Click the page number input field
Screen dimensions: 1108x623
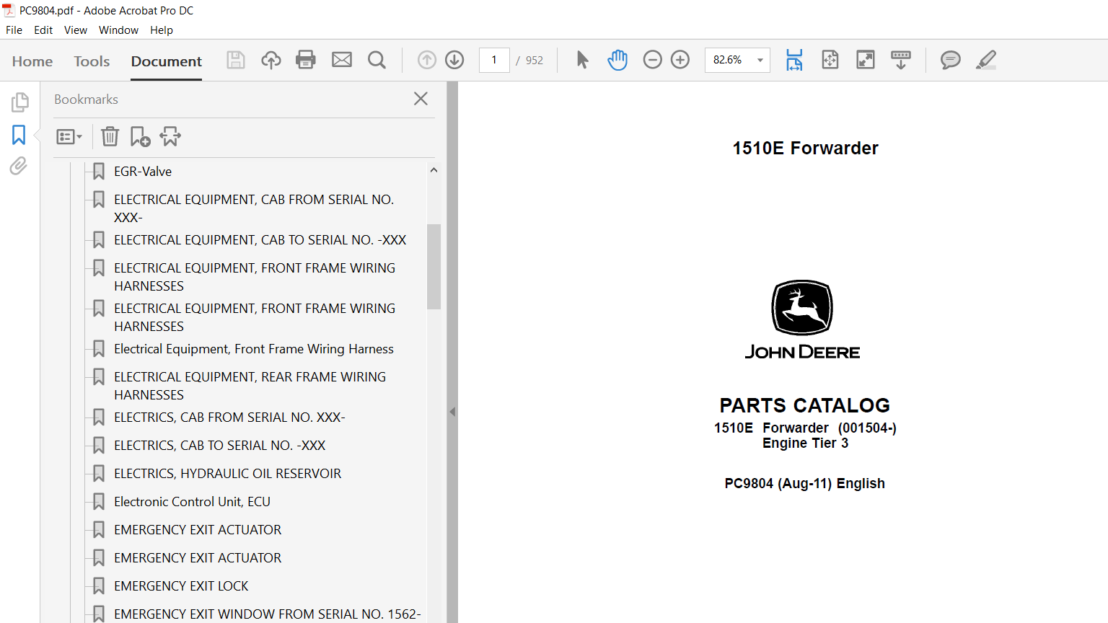(494, 60)
